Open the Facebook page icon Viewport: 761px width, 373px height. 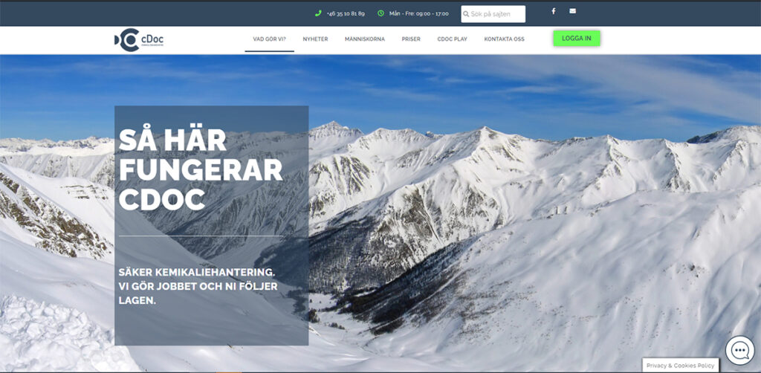(553, 11)
